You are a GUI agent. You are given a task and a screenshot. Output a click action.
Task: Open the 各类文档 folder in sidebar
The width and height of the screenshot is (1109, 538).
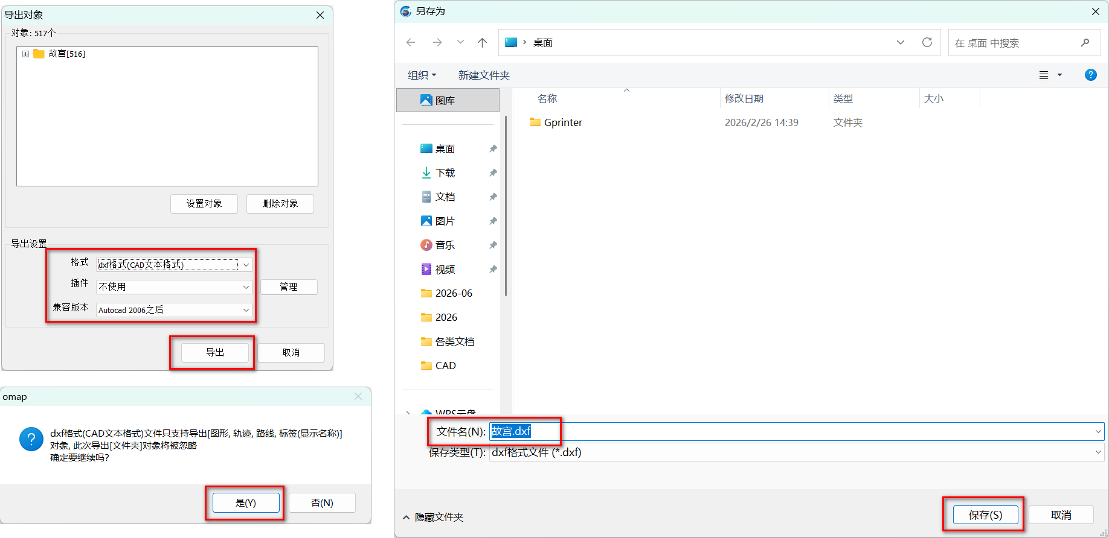tap(448, 341)
